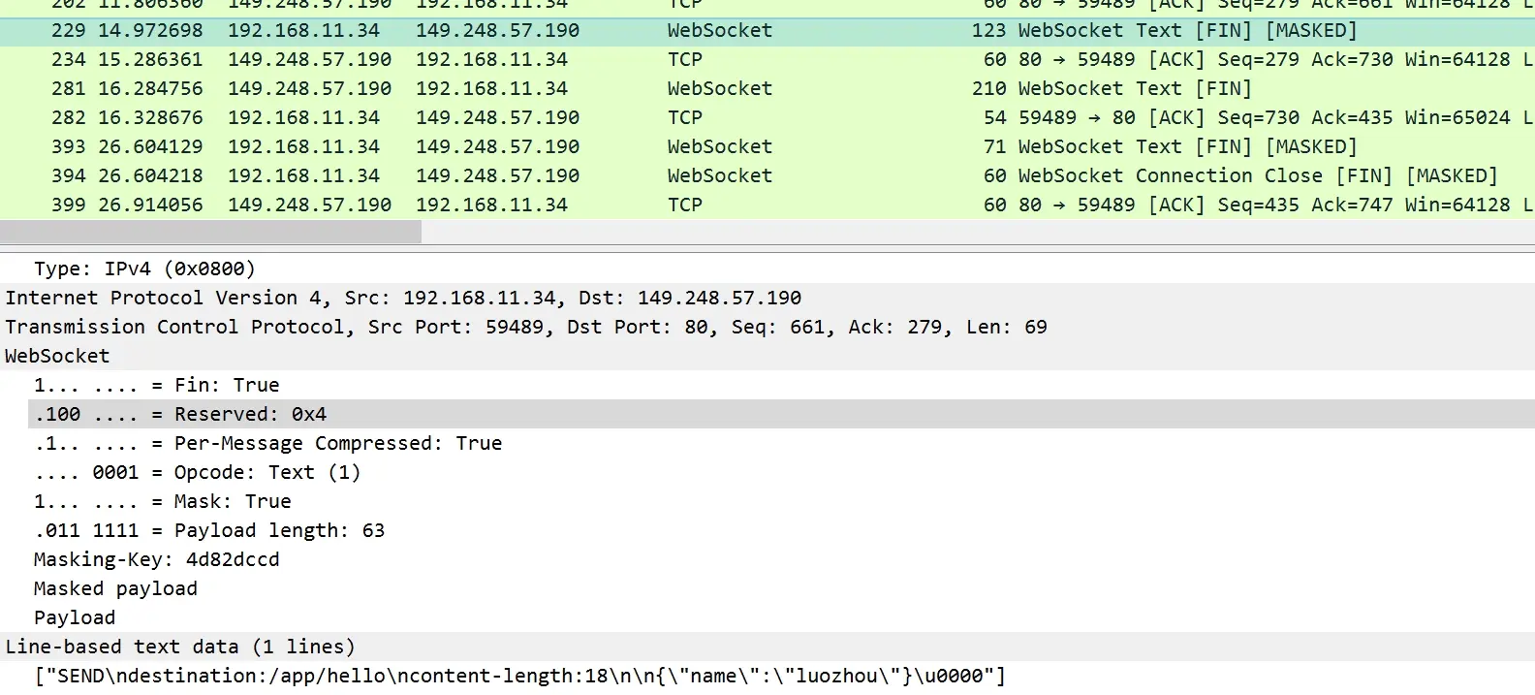Click source 149.248.57.190 in packet 281
Screen dimensions: 1535x695
click(309, 89)
